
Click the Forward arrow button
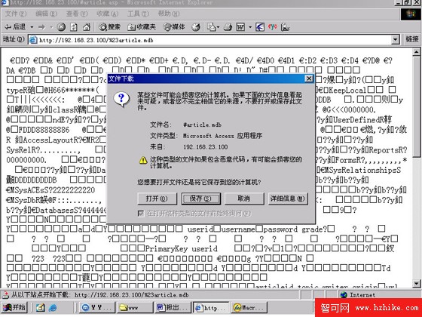click(41, 27)
